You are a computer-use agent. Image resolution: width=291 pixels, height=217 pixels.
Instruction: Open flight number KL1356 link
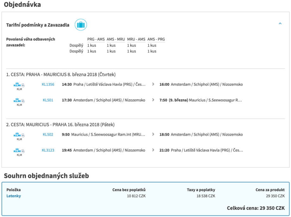48,85
